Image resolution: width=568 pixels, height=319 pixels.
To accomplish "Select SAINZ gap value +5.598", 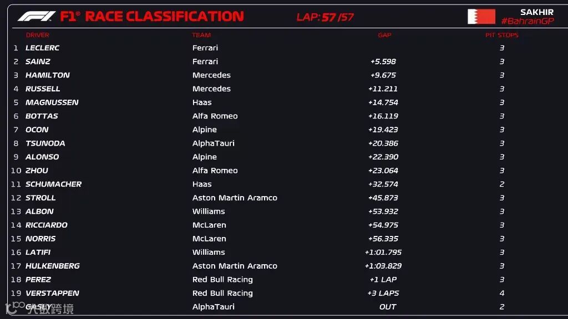I will pos(383,61).
